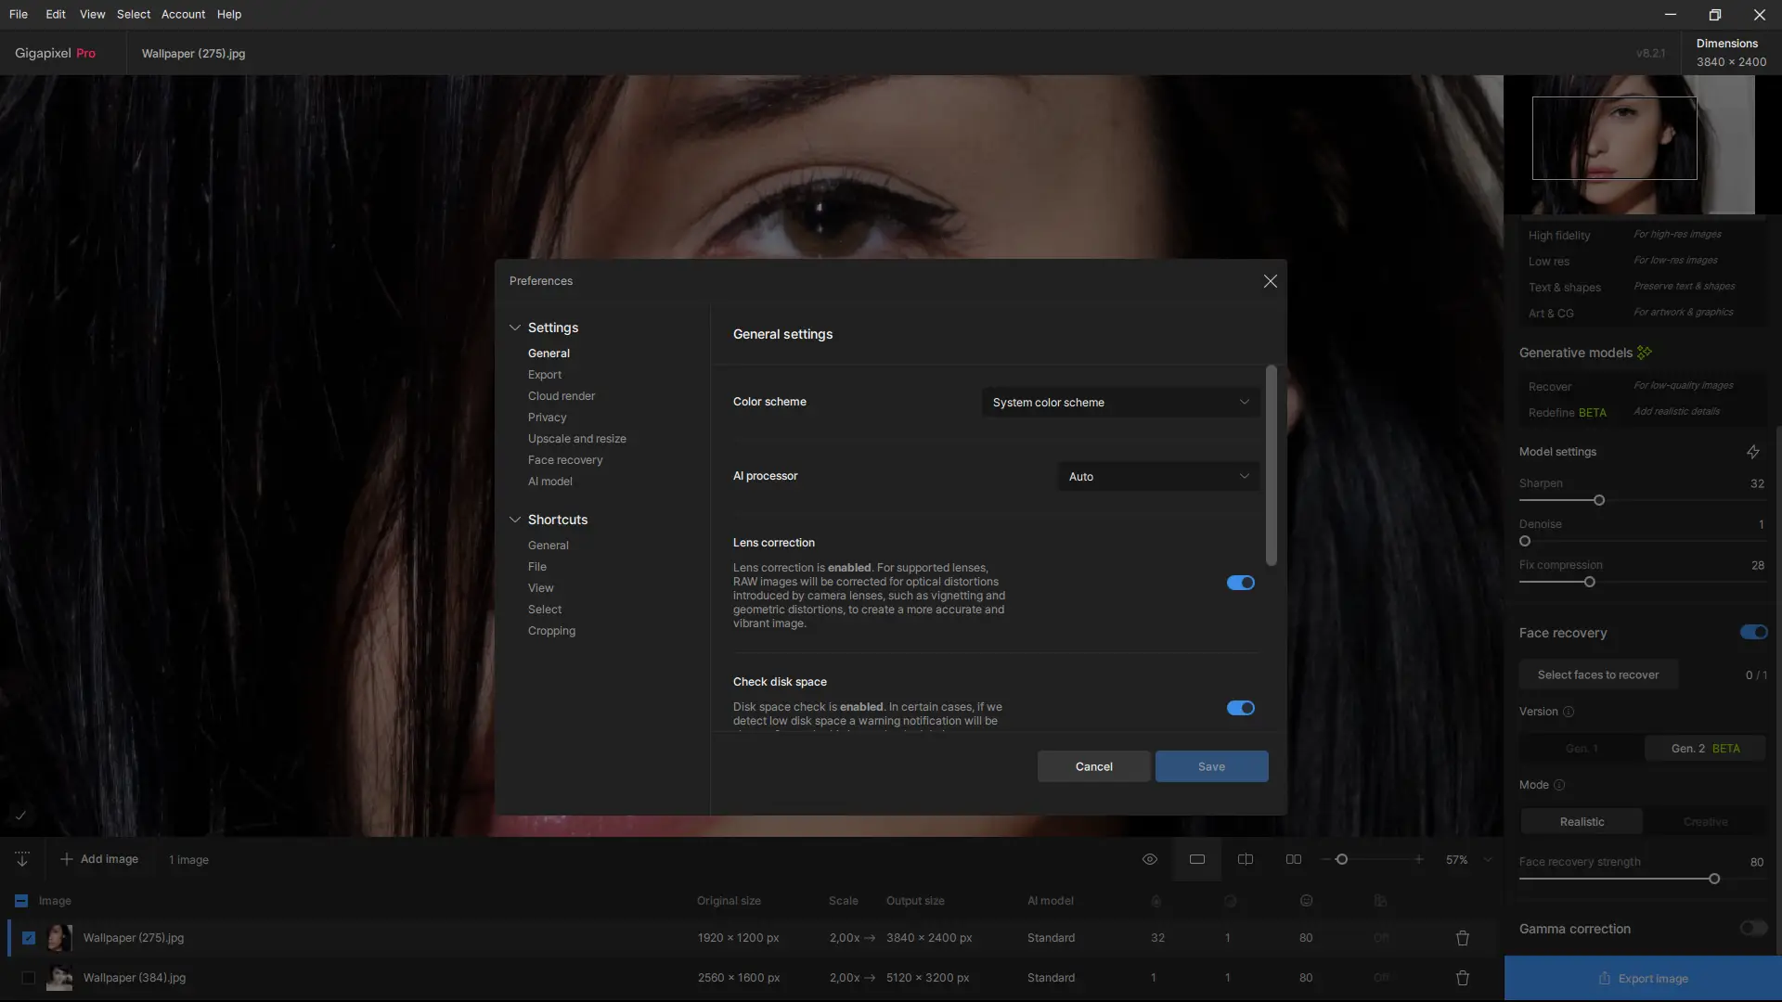Click the eye preview icon in bottom toolbar
This screenshot has height=1002, width=1782.
click(1149, 859)
